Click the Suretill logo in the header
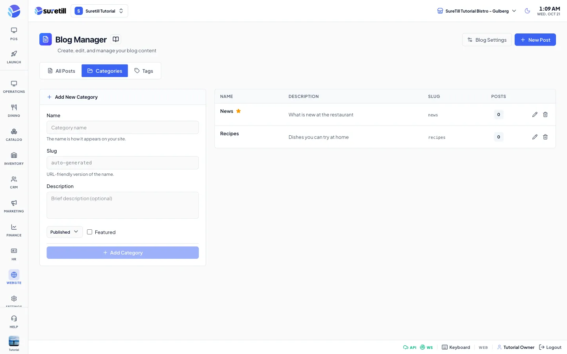The width and height of the screenshot is (567, 354). click(50, 11)
